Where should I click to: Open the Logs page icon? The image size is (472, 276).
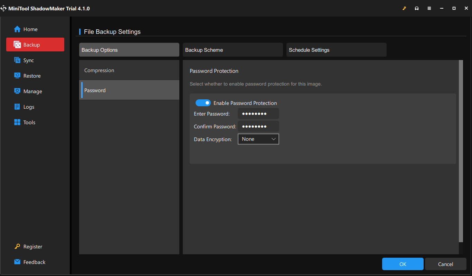17,107
